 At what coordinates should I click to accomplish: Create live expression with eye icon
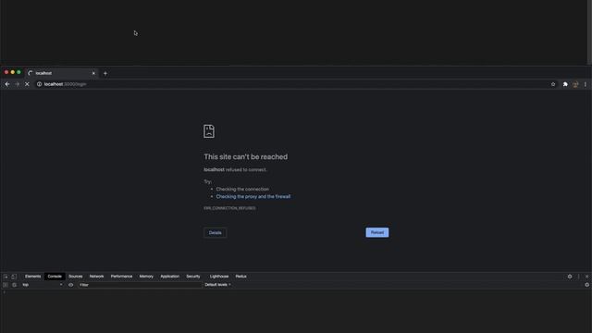coord(70,285)
